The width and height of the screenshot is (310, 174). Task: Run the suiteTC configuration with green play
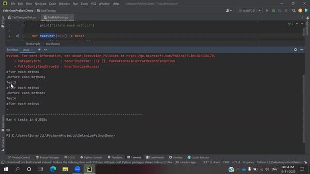pyautogui.click(x=267, y=11)
